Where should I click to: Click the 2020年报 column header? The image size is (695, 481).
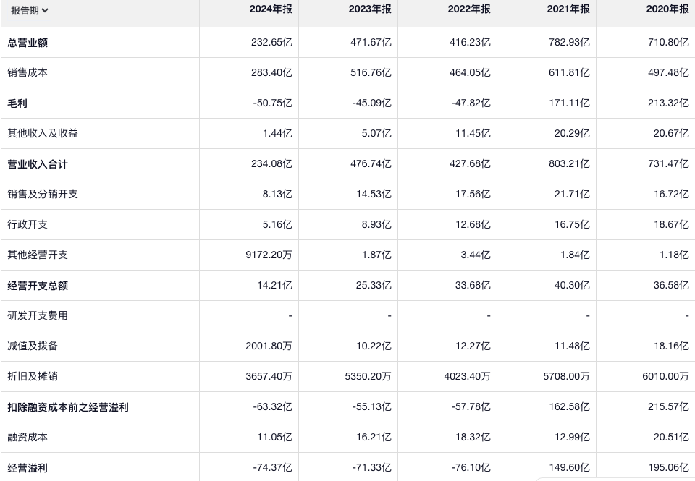667,9
